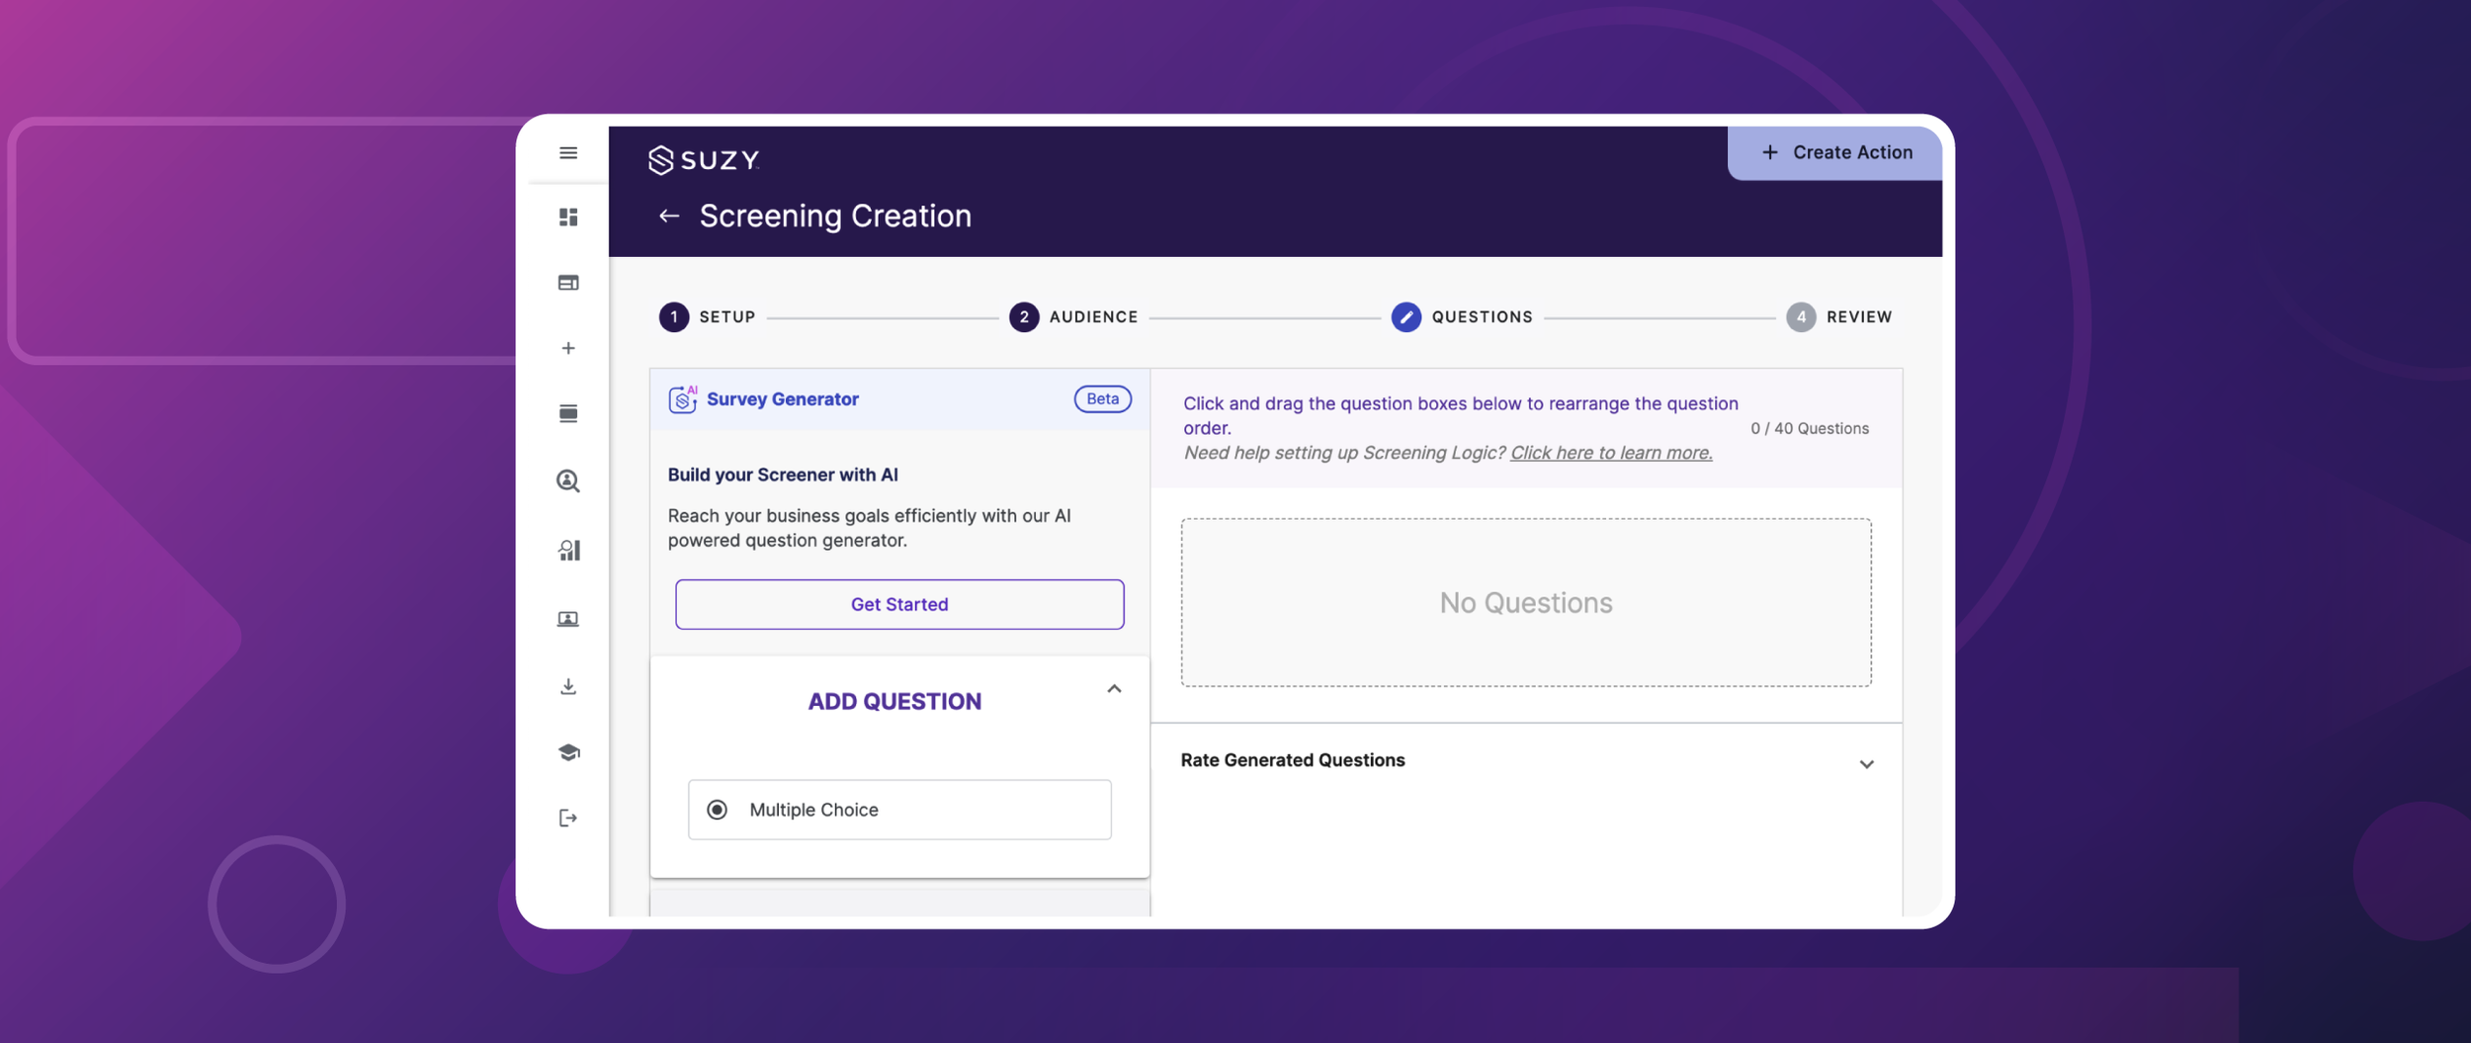Click the plus icon to create new content
Screen dimensions: 2471x1043
568,348
